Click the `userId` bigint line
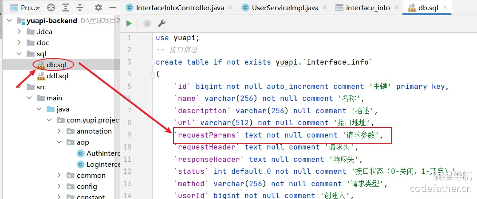Image resolution: width=477 pixels, height=199 pixels. click(264, 195)
